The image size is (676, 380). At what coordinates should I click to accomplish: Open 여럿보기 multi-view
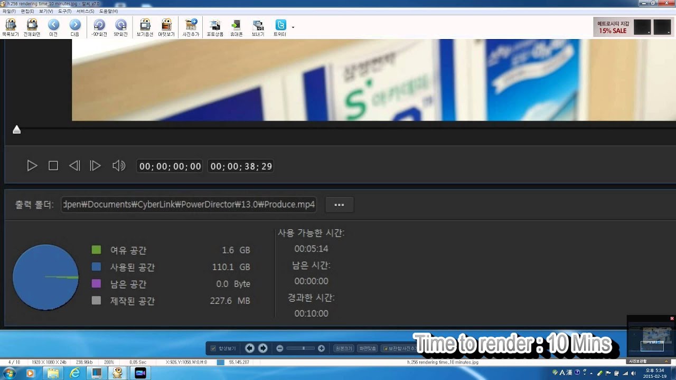pyautogui.click(x=166, y=27)
